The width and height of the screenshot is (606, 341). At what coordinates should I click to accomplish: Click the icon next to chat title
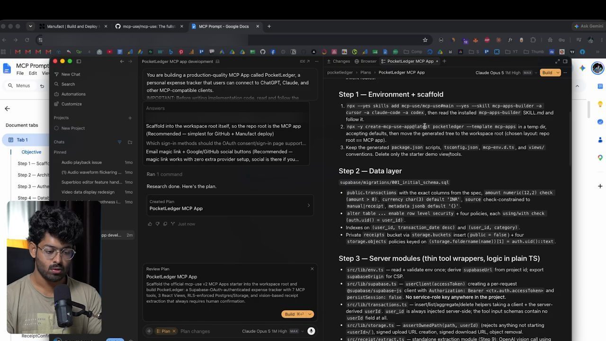coord(217,62)
